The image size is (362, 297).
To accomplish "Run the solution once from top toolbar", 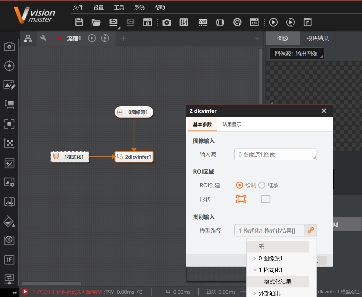I will tap(273, 22).
